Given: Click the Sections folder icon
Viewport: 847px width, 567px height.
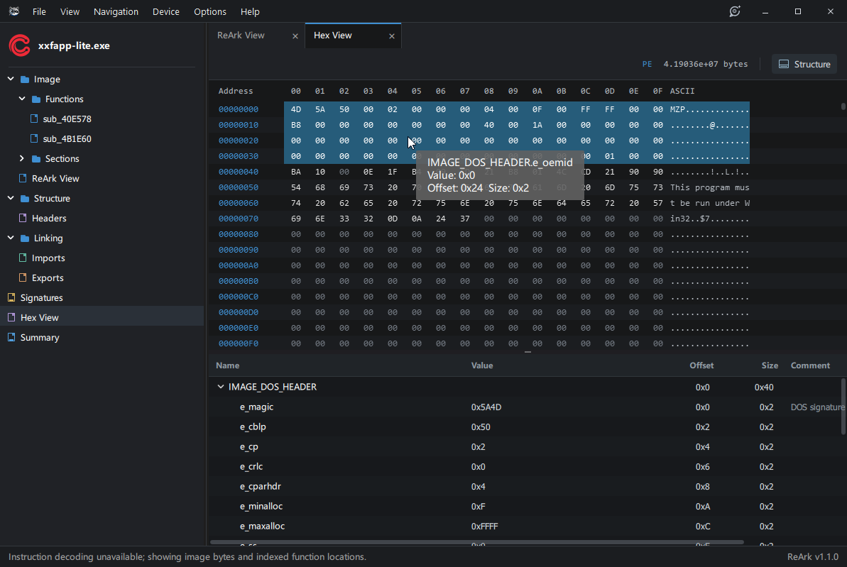Looking at the screenshot, I should click(x=36, y=159).
